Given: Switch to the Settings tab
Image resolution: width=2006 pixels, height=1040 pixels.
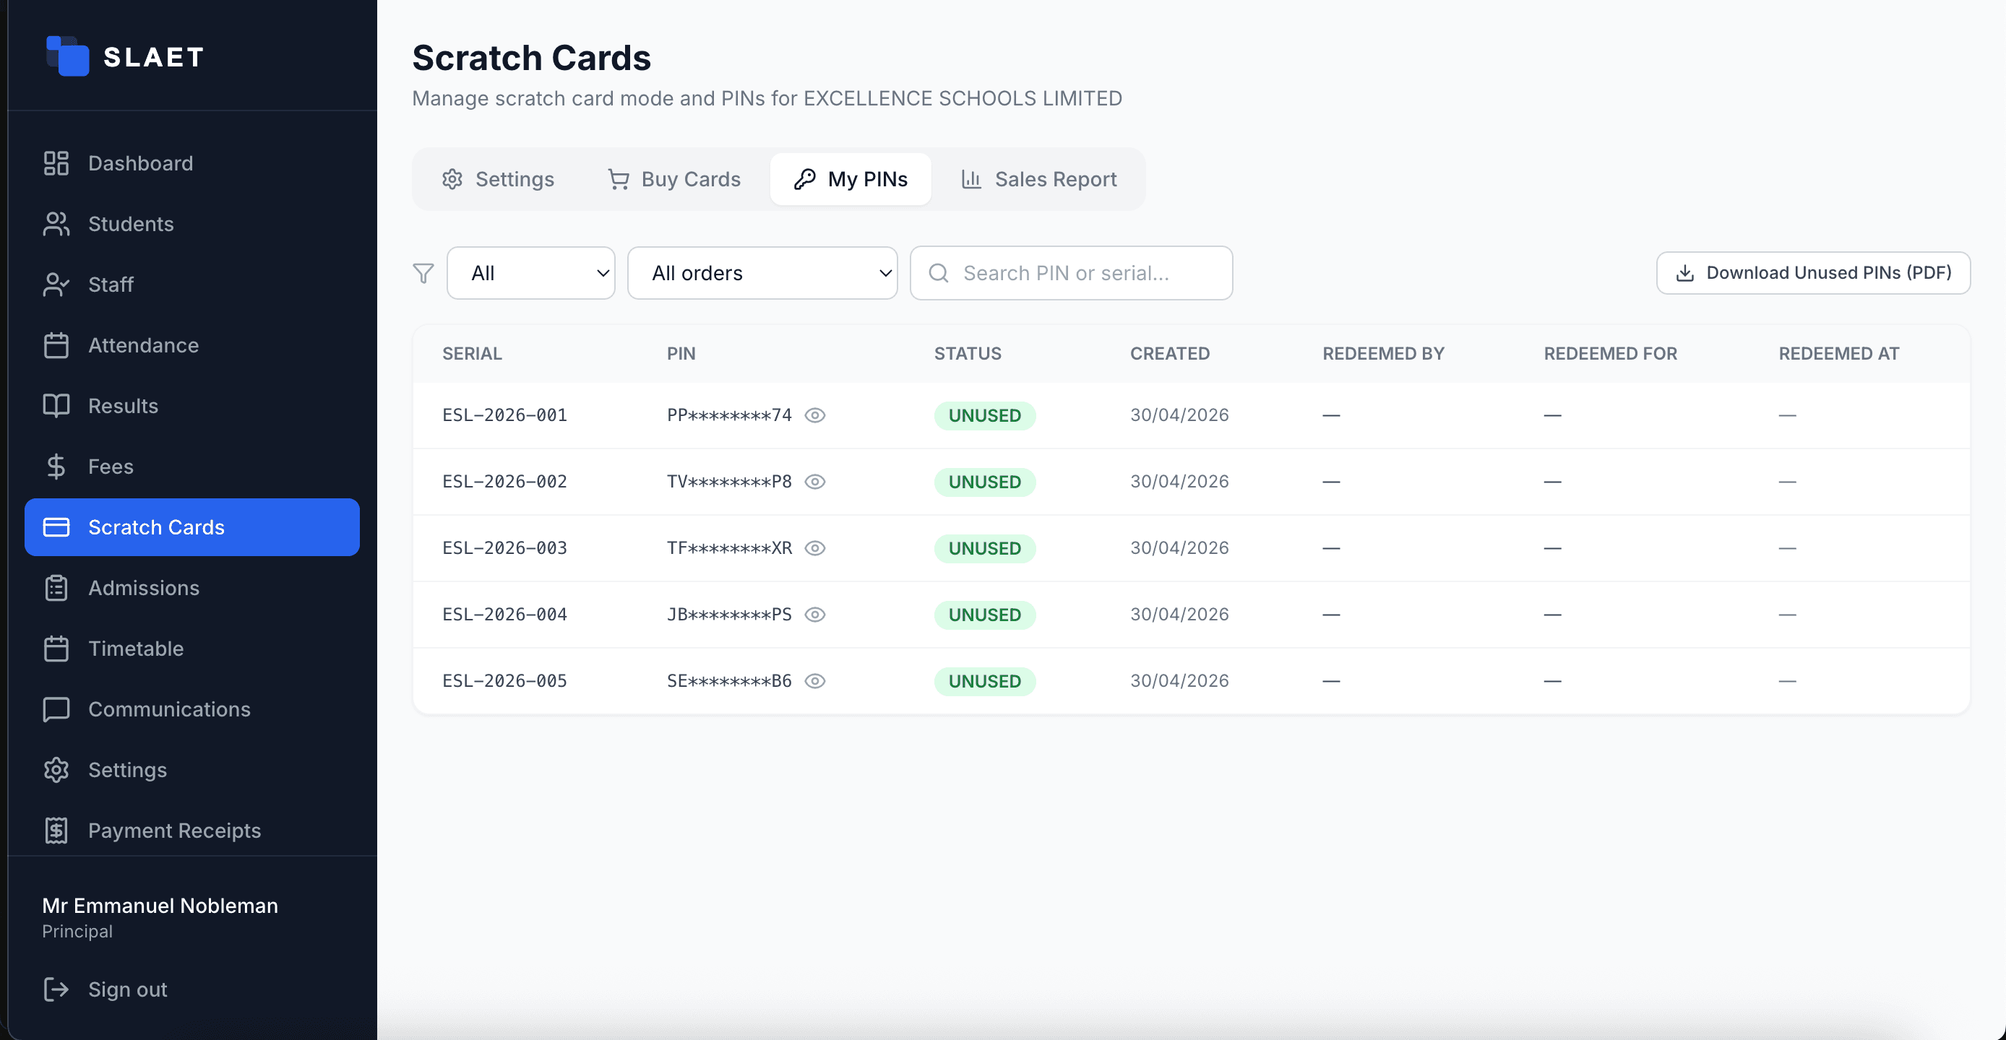Looking at the screenshot, I should click(x=499, y=179).
